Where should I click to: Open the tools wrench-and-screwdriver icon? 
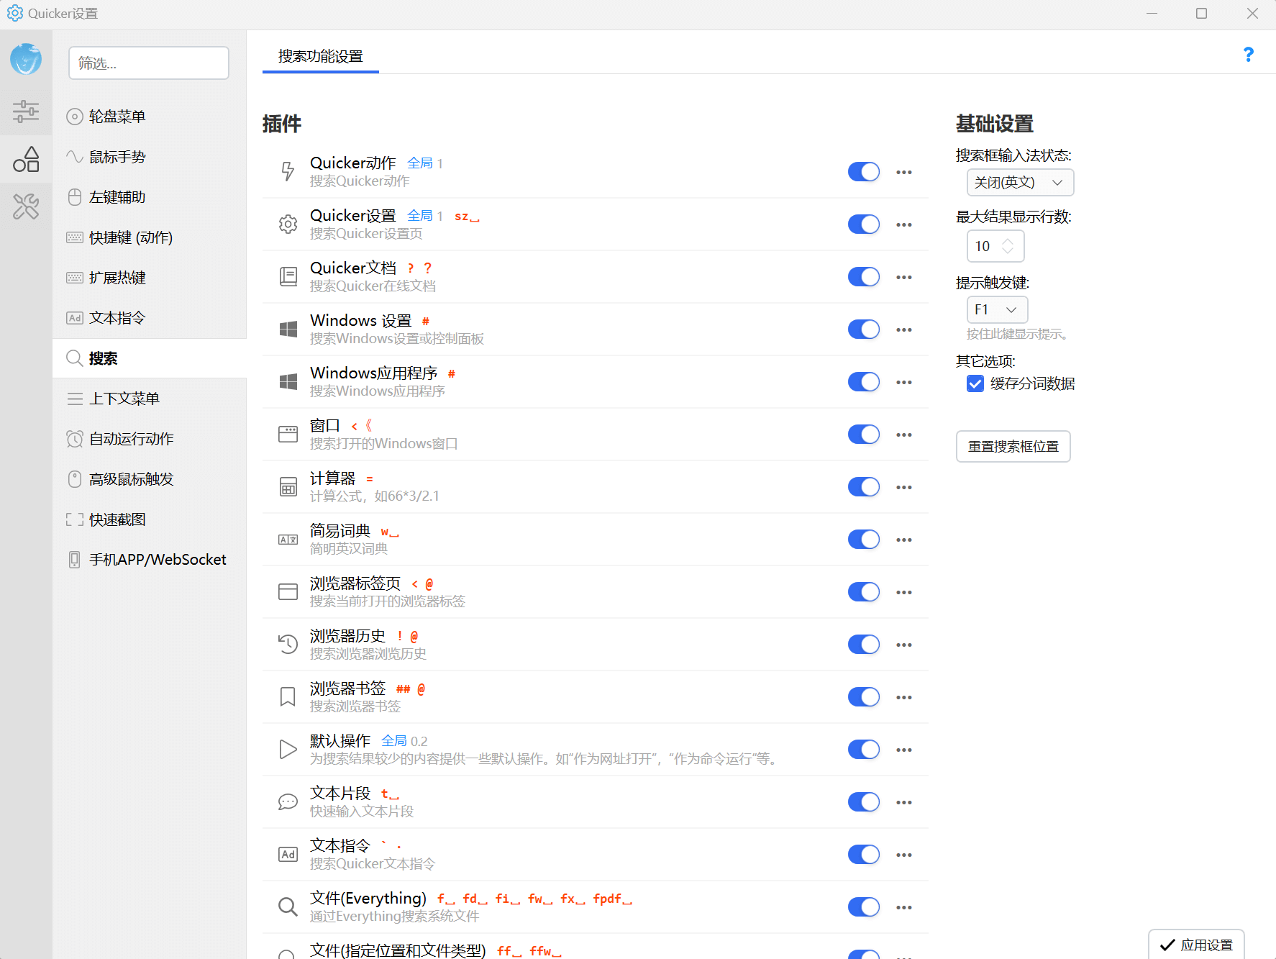tap(26, 207)
